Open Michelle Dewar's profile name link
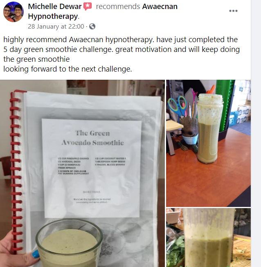 coord(55,7)
